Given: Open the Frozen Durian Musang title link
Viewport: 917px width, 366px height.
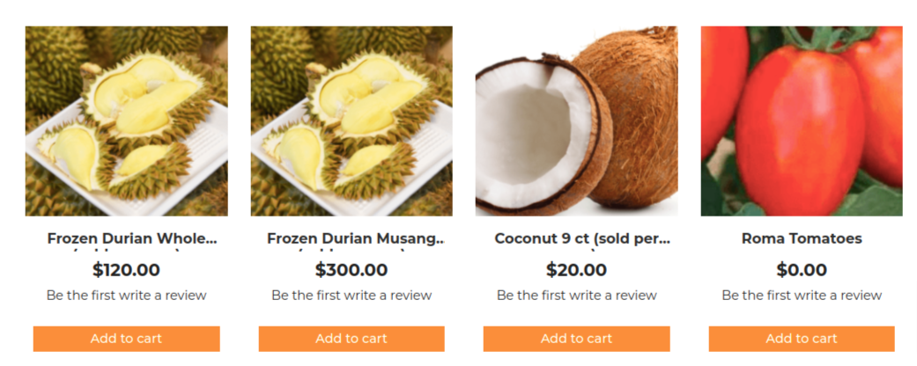Looking at the screenshot, I should [356, 238].
